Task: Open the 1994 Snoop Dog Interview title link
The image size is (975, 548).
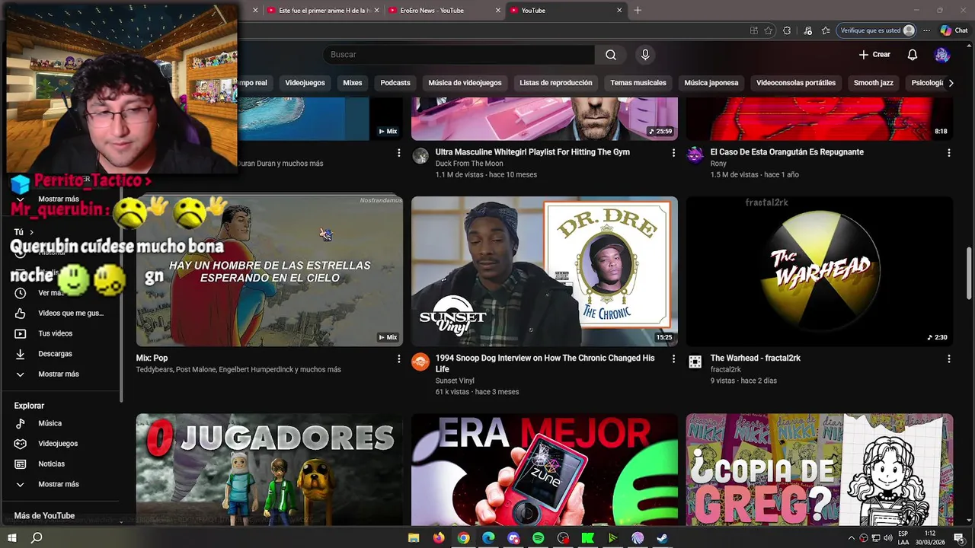Action: pos(545,363)
